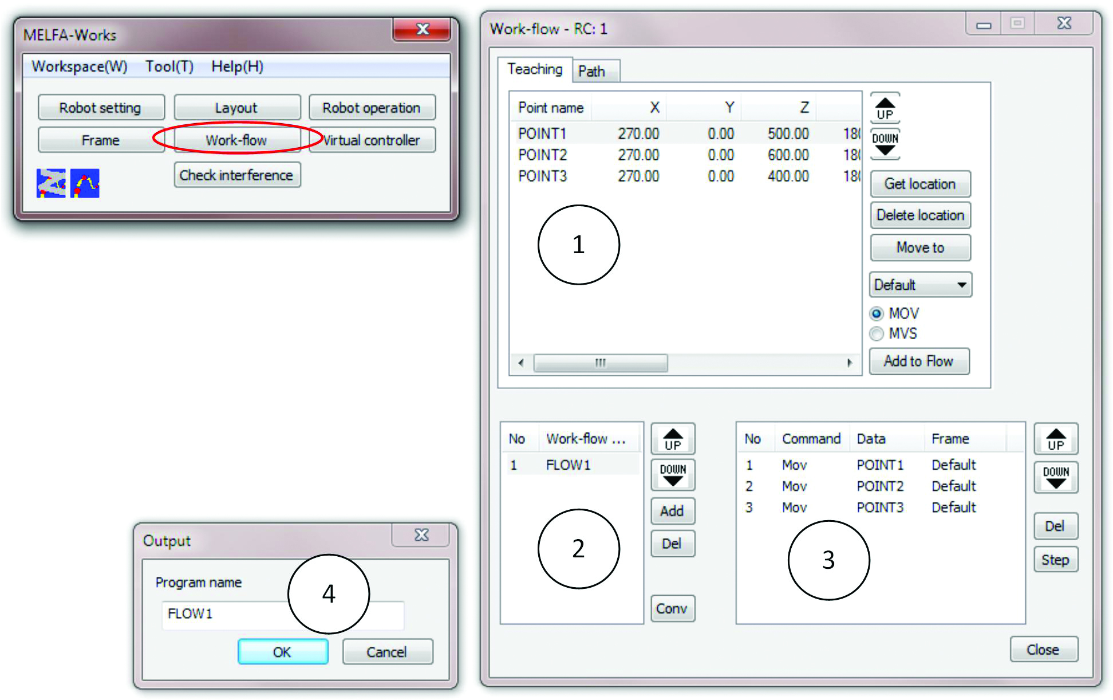This screenshot has height=700, width=1113.
Task: Close the Output dialog with X
Action: (422, 535)
